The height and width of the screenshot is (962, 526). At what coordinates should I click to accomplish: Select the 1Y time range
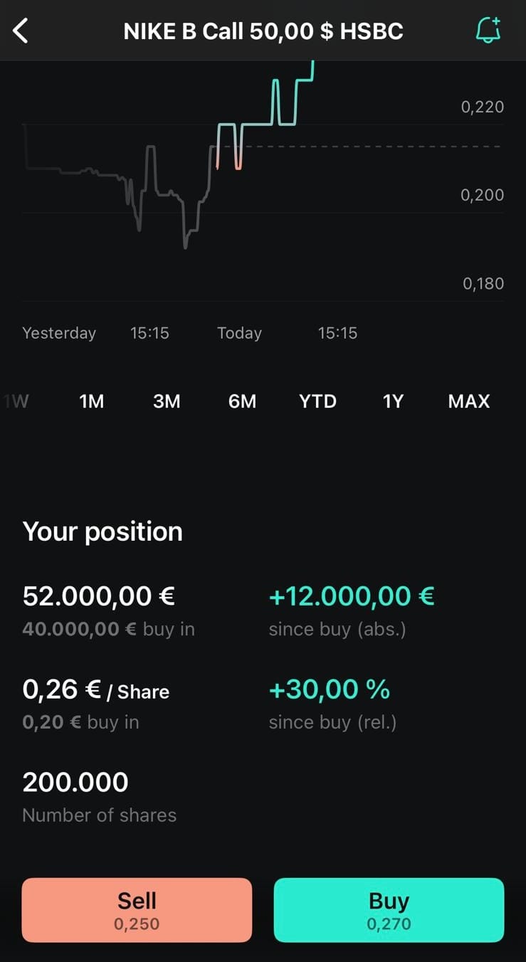pyautogui.click(x=393, y=401)
